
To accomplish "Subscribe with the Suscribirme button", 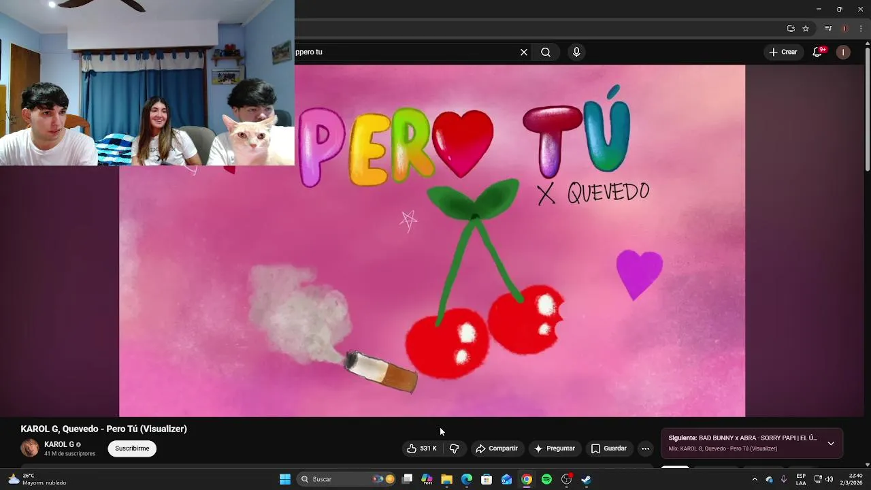I will coord(132,448).
